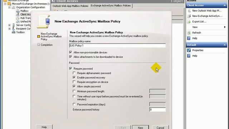229x129 pixels.
Task: Enable Require alphanumeric password
Action: [x=74, y=73]
